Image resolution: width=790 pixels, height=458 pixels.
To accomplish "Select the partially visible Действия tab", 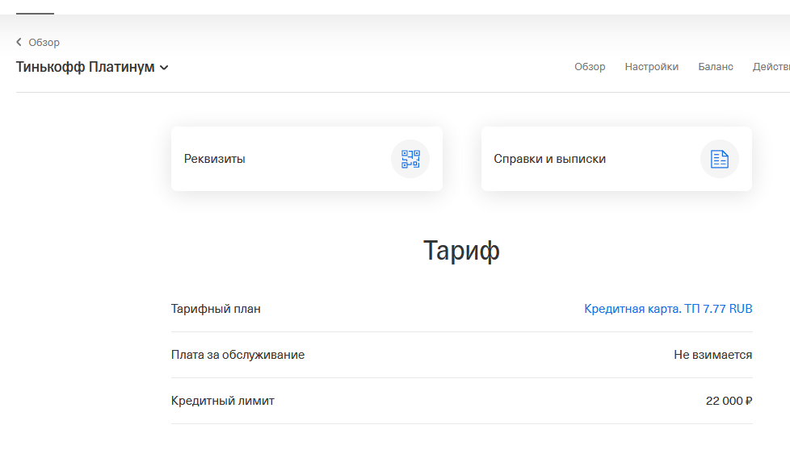I will 771,67.
